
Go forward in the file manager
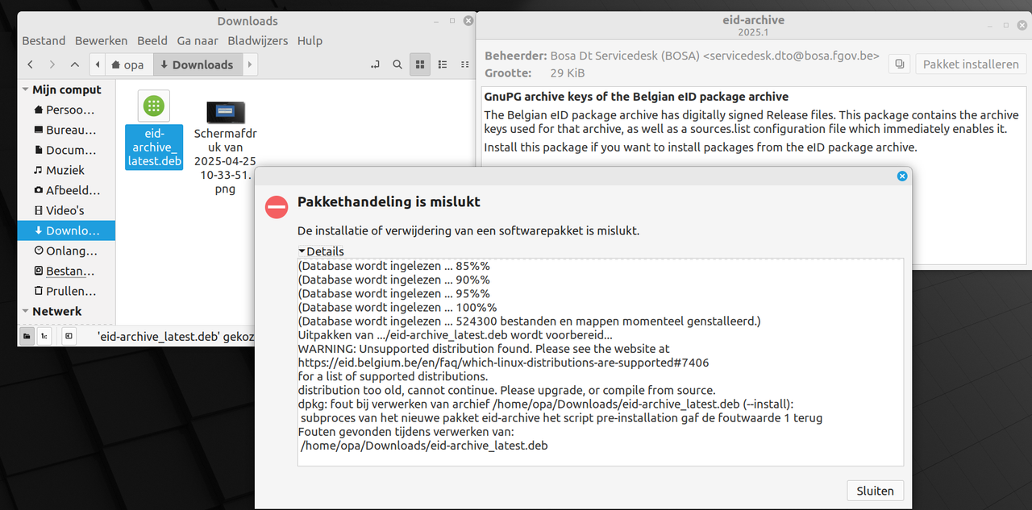pos(52,64)
